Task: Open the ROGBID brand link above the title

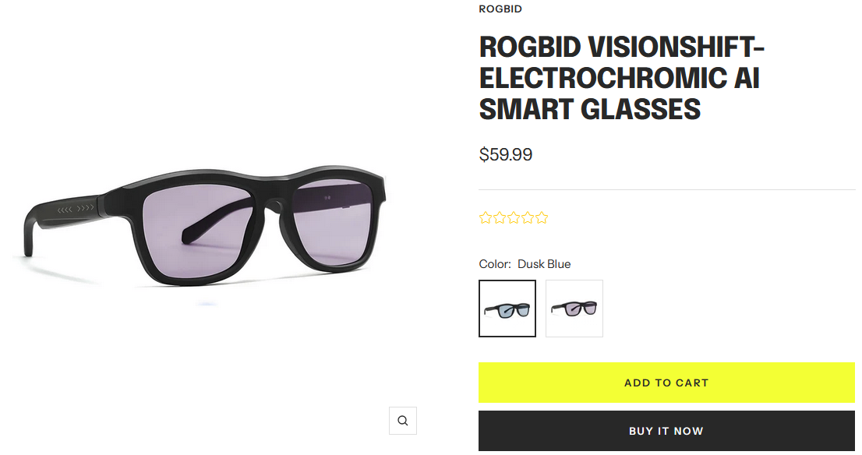Action: 500,9
